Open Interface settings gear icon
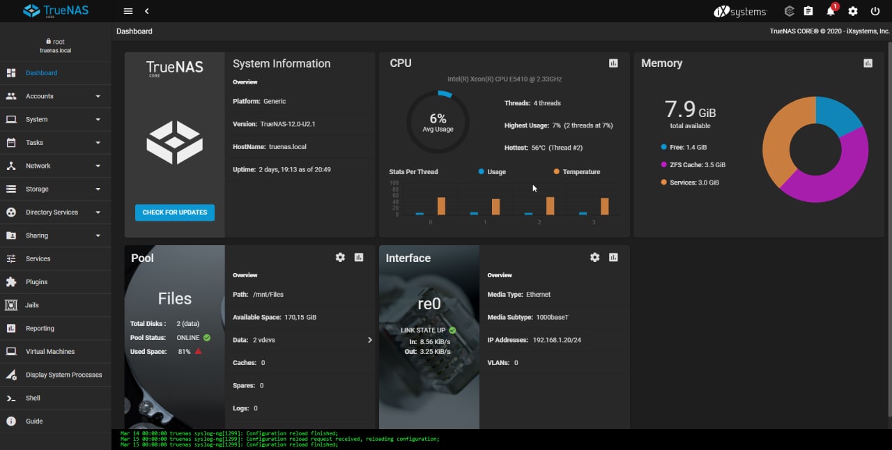Screen dimensions: 892x450 click(594, 257)
